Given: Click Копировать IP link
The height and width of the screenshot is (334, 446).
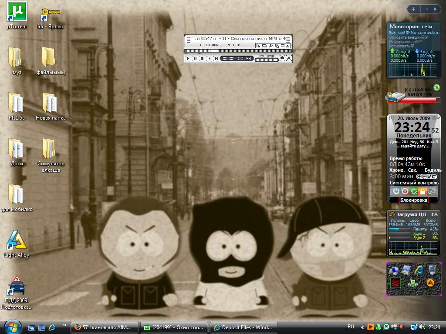Looking at the screenshot, I should coord(402,46).
